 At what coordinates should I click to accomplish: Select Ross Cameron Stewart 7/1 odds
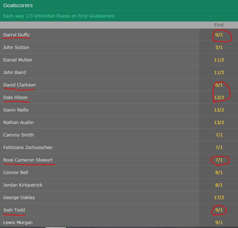point(219,160)
